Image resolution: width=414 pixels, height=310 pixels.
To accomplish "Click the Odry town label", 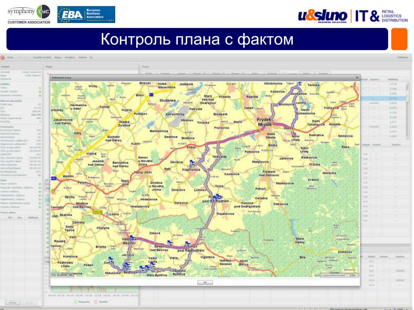I will [77, 133].
